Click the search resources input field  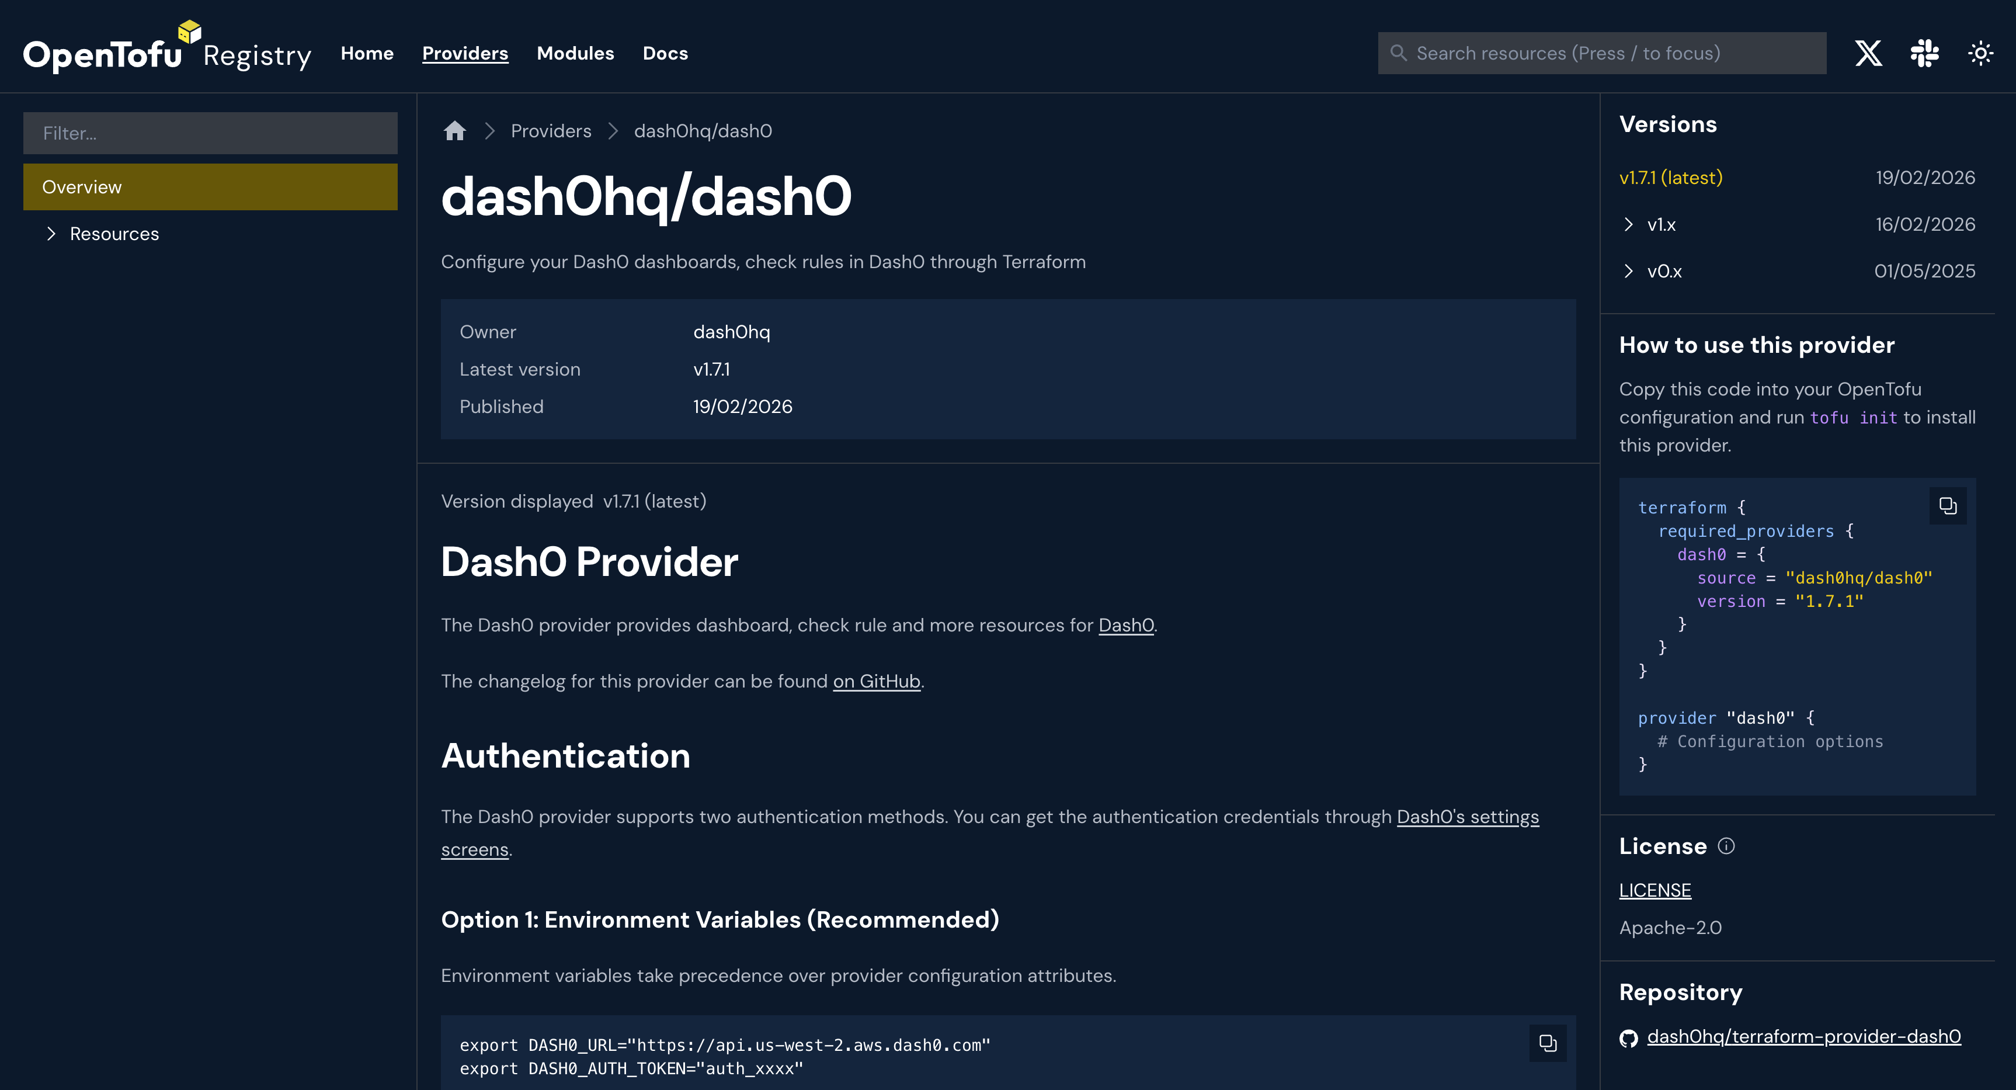pos(1601,53)
